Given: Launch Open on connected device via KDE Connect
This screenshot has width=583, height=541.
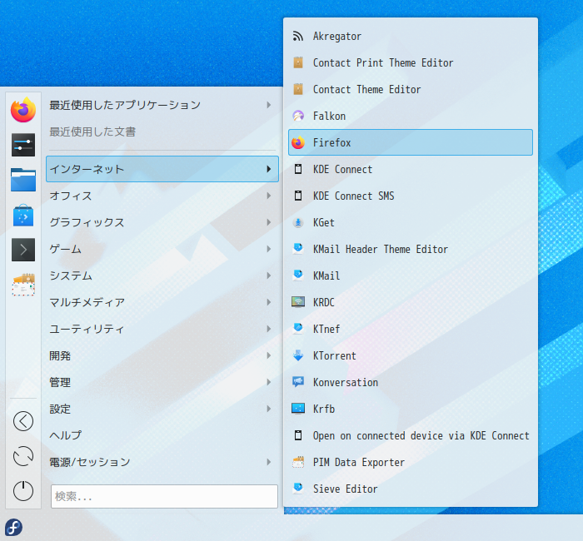Looking at the screenshot, I should tap(411, 435).
